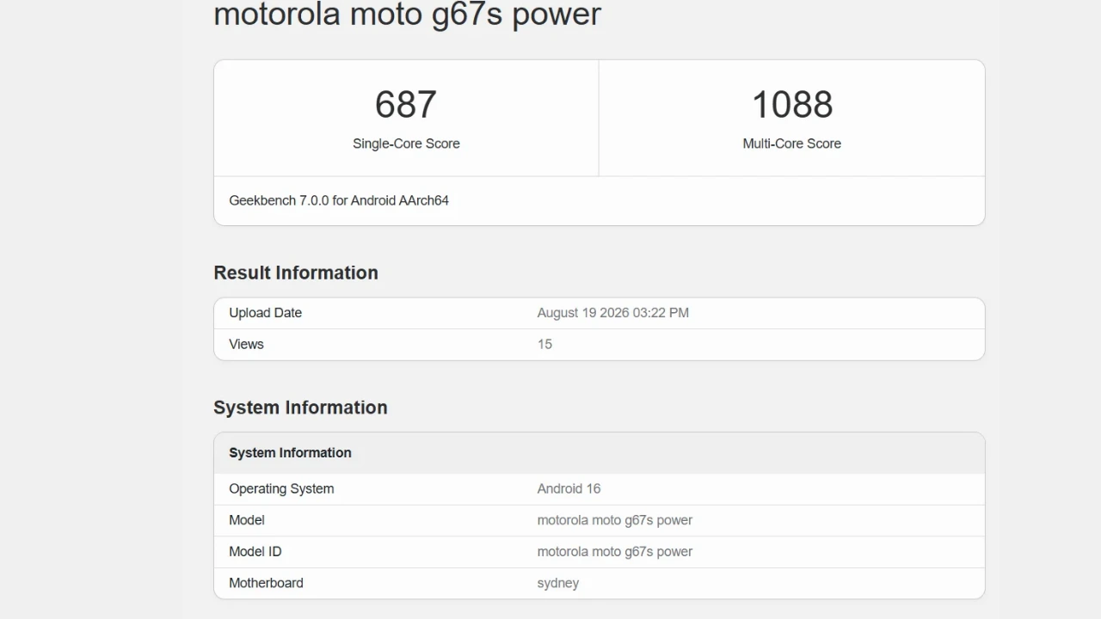Select the motherboard value 'sydney'
The width and height of the screenshot is (1101, 619).
point(558,583)
